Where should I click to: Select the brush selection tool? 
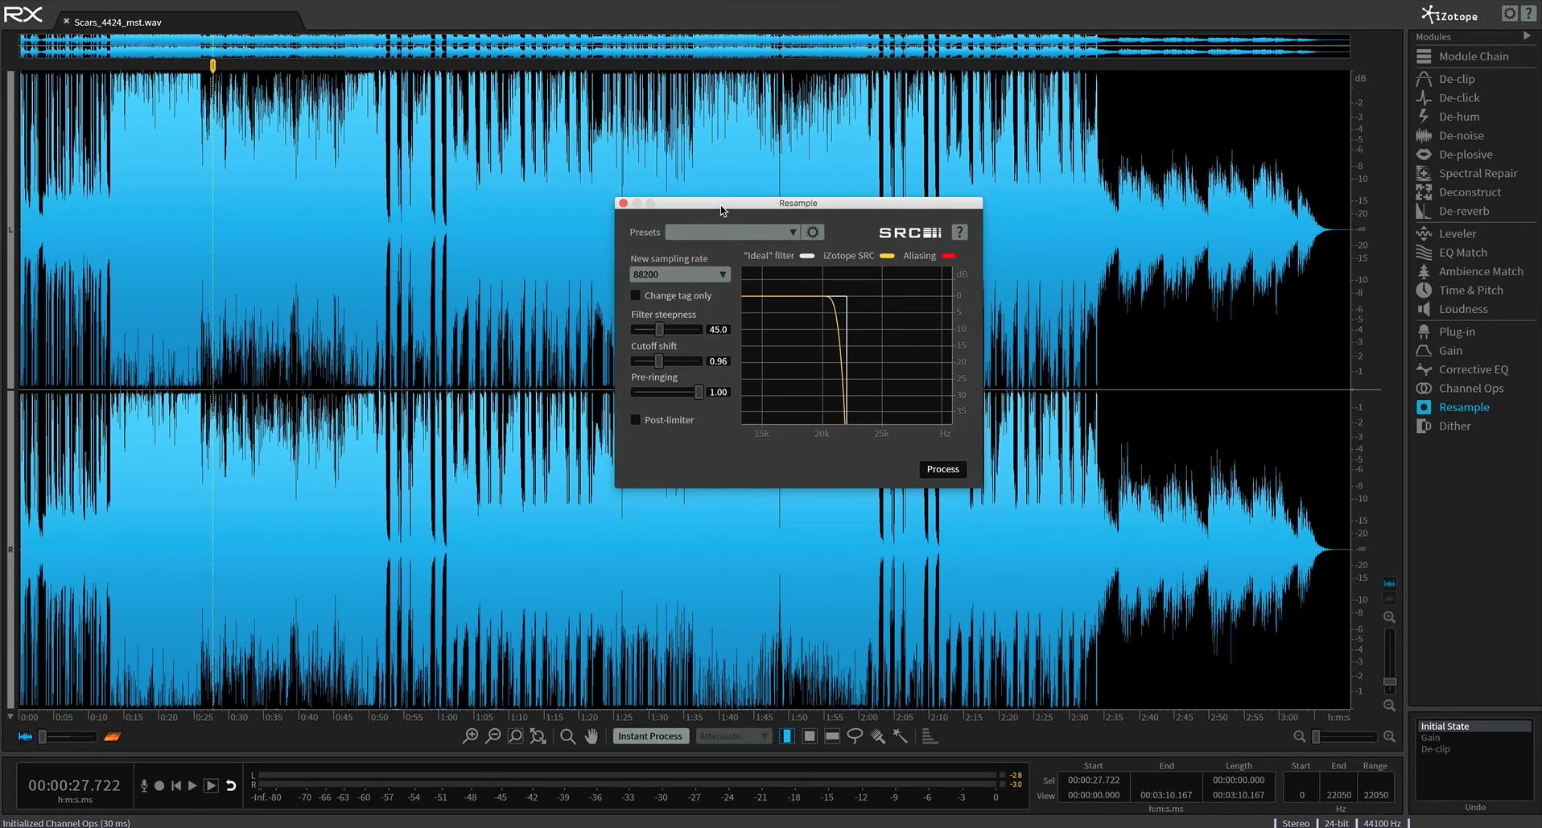[x=877, y=736]
